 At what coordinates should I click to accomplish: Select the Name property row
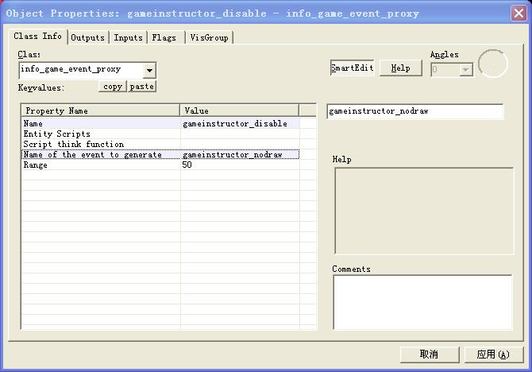(160, 124)
